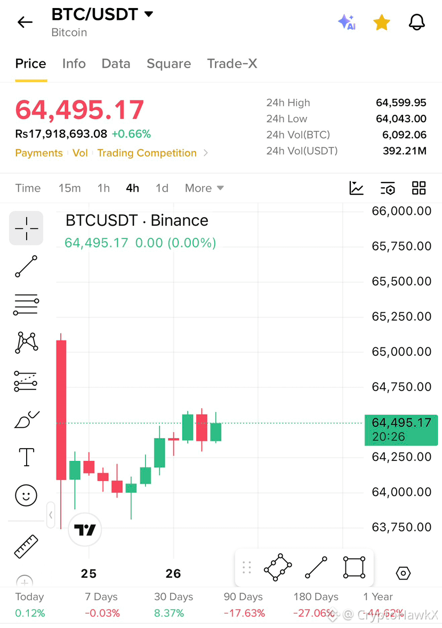The image size is (442, 628).
Task: Select the crosshair cursor tool
Action: pos(26,228)
